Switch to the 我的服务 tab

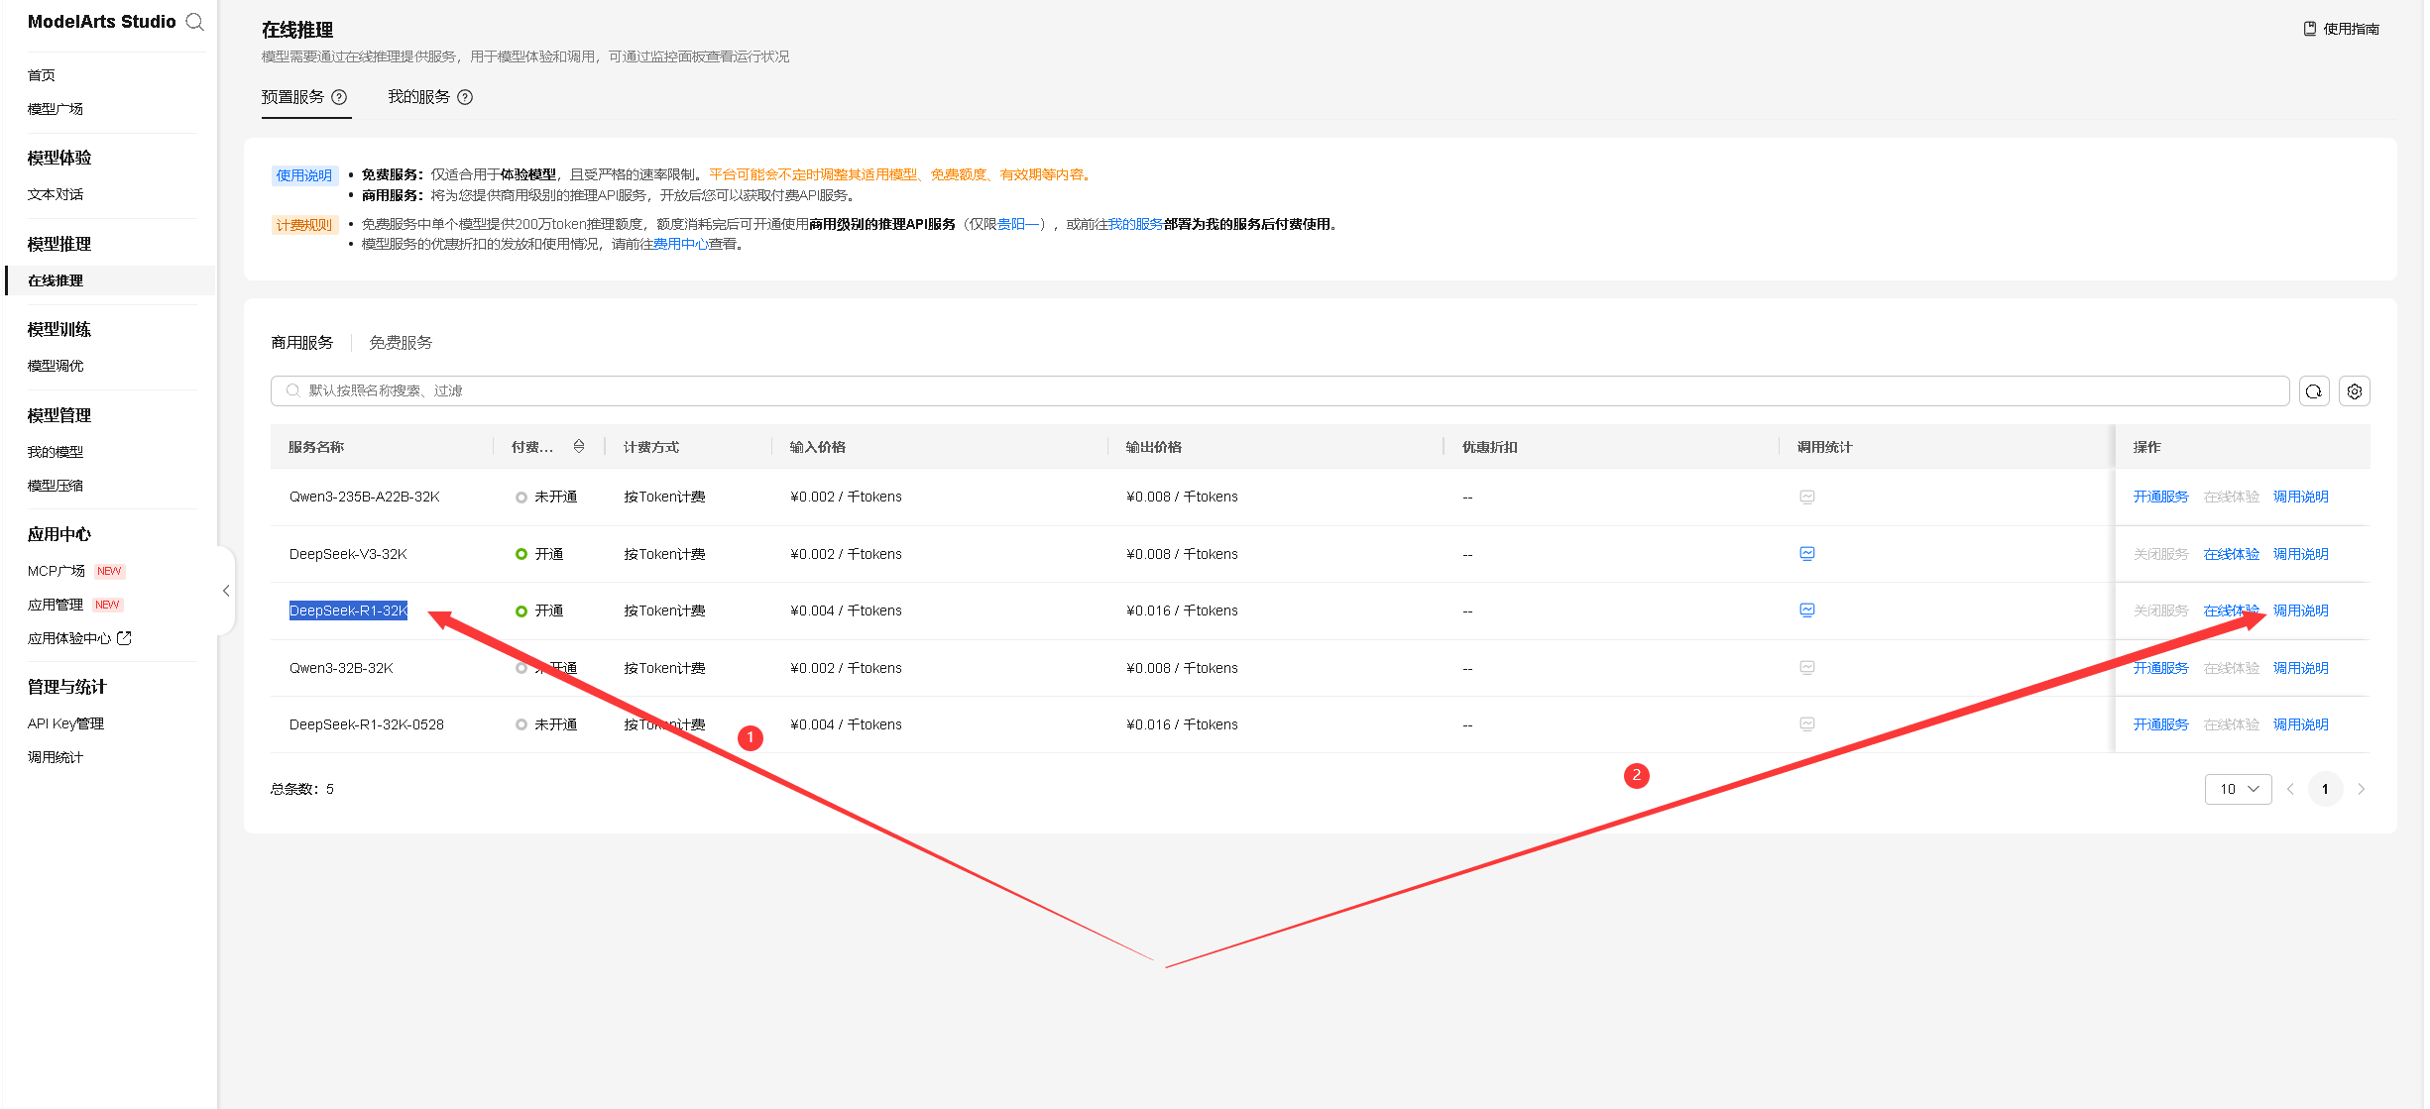click(418, 97)
